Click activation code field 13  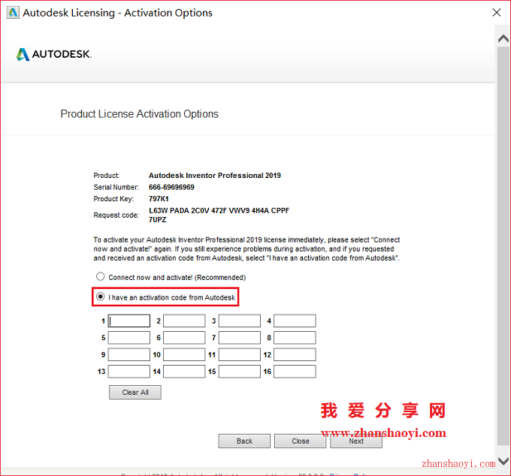(x=129, y=372)
